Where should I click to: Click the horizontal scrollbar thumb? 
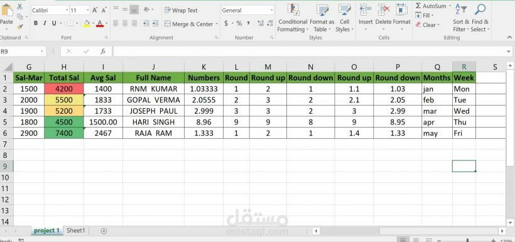[x=350, y=231]
